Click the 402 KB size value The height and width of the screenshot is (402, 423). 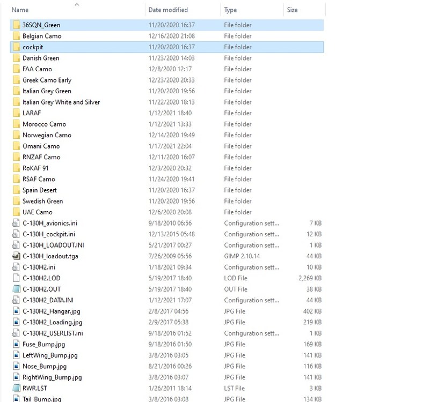coord(312,311)
